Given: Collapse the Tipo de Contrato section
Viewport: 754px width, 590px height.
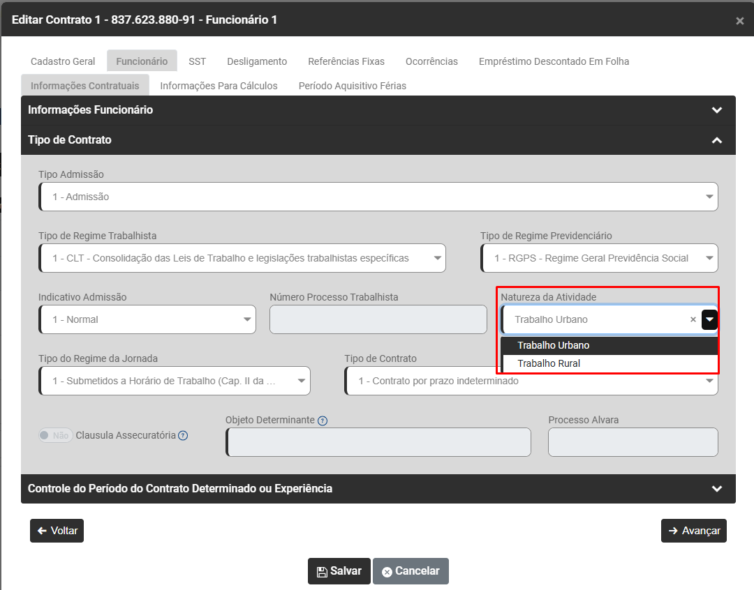Looking at the screenshot, I should (716, 140).
